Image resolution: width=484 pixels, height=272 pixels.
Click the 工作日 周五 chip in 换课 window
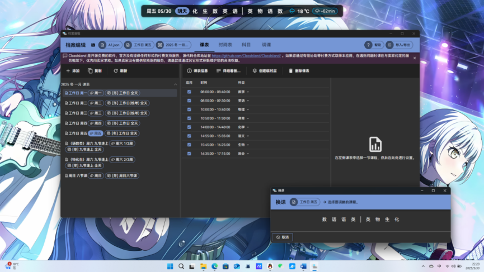pos(304,202)
